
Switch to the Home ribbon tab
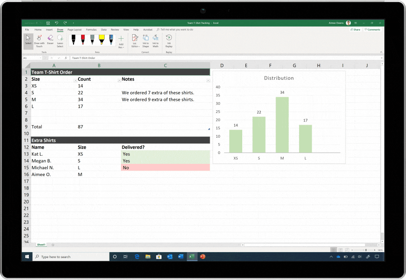point(38,30)
